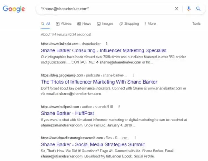The image size is (208, 161).
Task: Select the All results tab
Action: coord(45,24)
